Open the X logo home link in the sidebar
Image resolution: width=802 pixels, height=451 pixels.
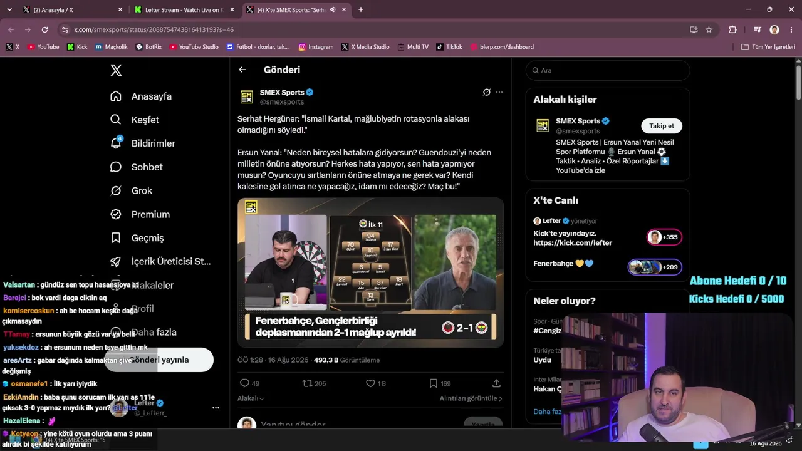point(116,70)
